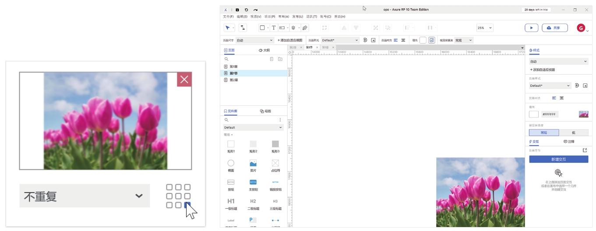Click the save icon in title bar
596x231 pixels.
237,10
